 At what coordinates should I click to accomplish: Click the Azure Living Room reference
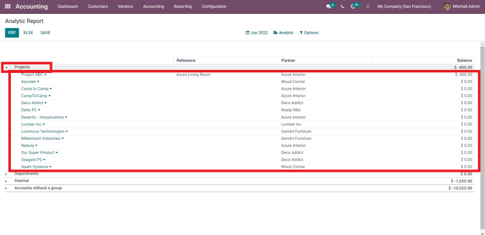click(193, 75)
